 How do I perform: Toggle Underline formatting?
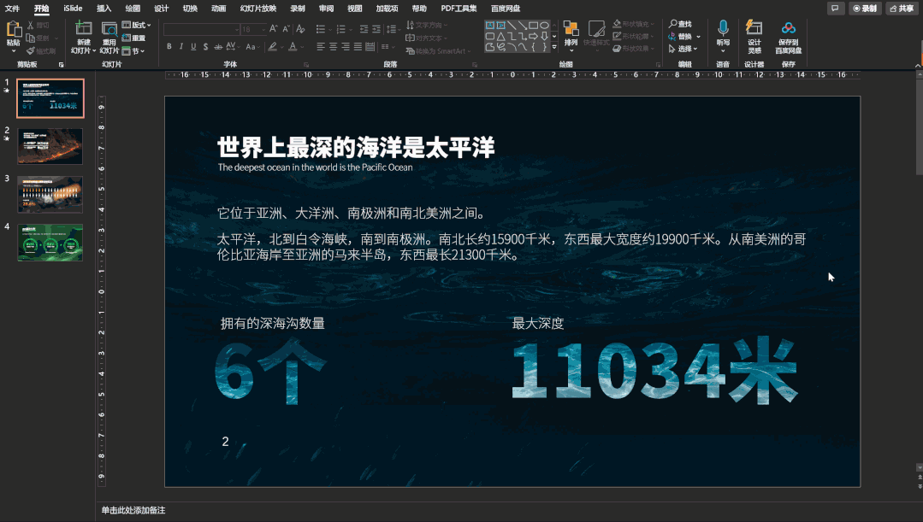193,46
